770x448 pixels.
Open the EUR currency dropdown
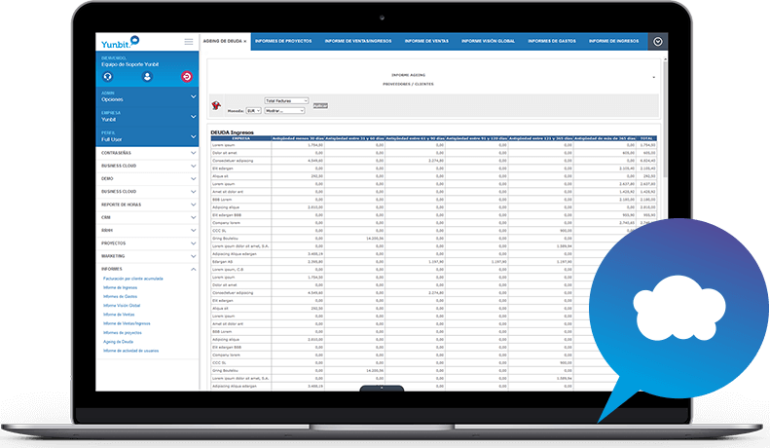pyautogui.click(x=254, y=111)
